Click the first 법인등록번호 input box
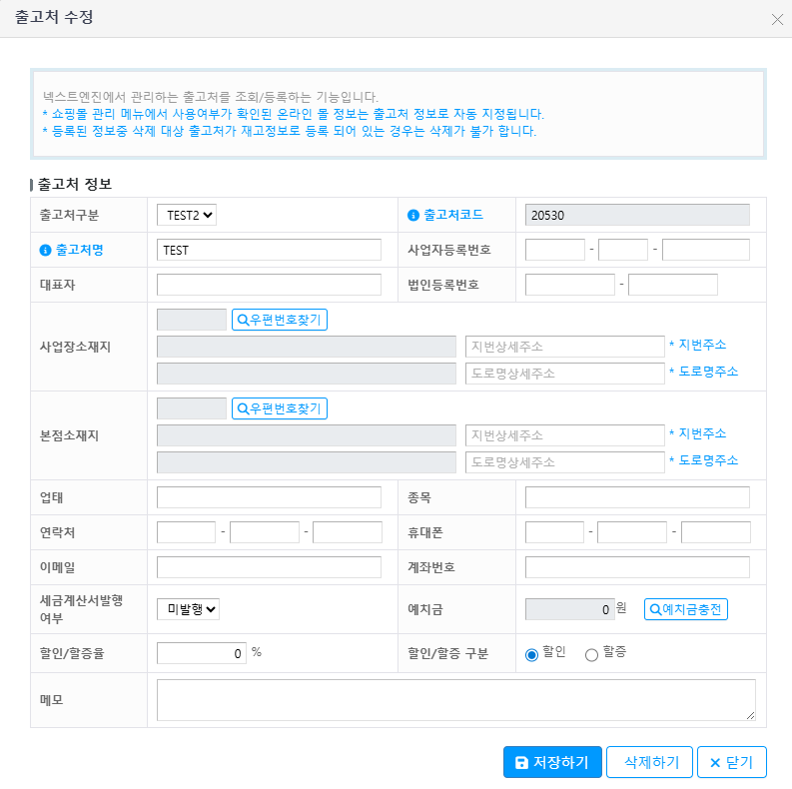The width and height of the screenshot is (792, 789). 569,285
